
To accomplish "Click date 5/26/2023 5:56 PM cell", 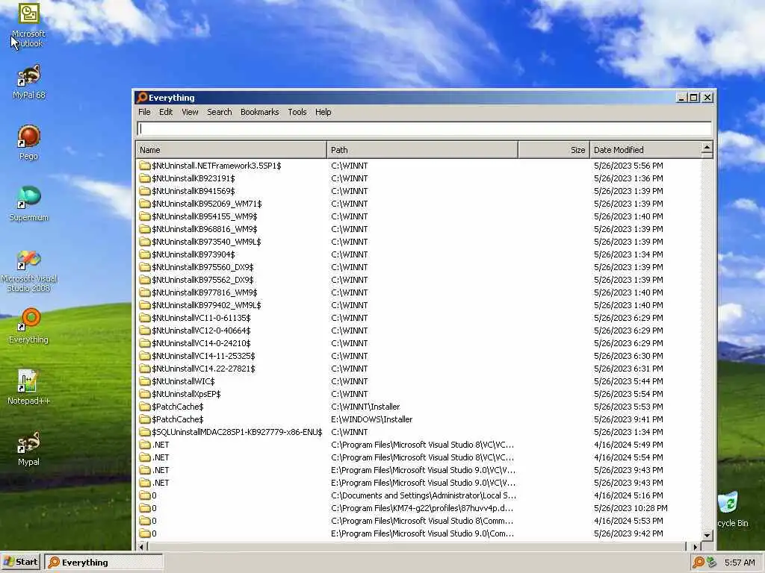I will [628, 166].
